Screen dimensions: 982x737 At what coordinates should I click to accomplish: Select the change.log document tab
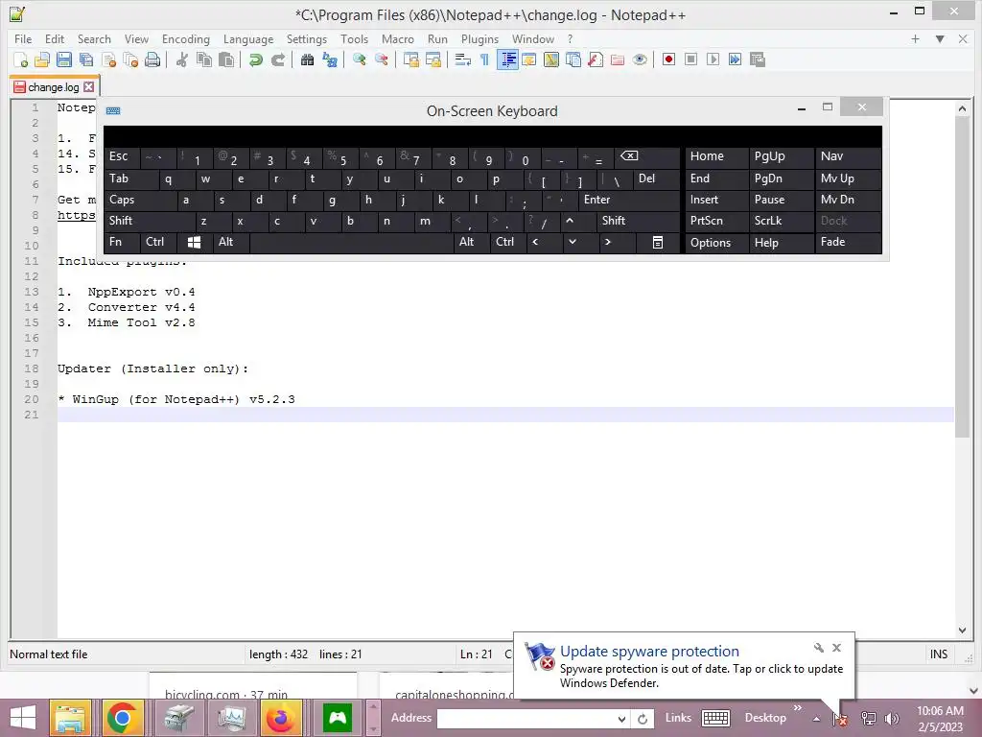point(54,87)
